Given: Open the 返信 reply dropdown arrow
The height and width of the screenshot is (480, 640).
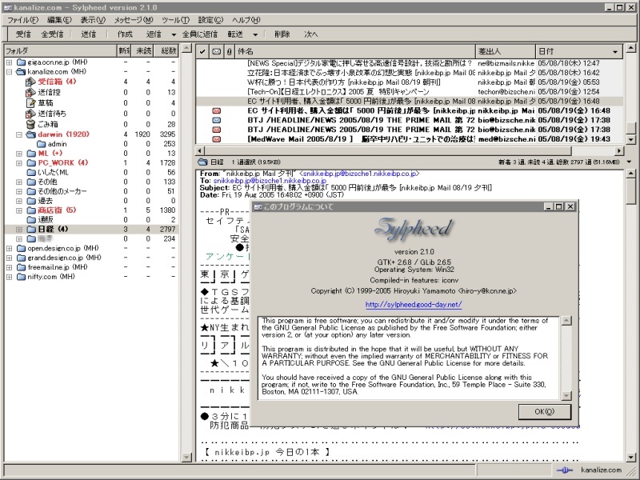Looking at the screenshot, I should (x=174, y=34).
